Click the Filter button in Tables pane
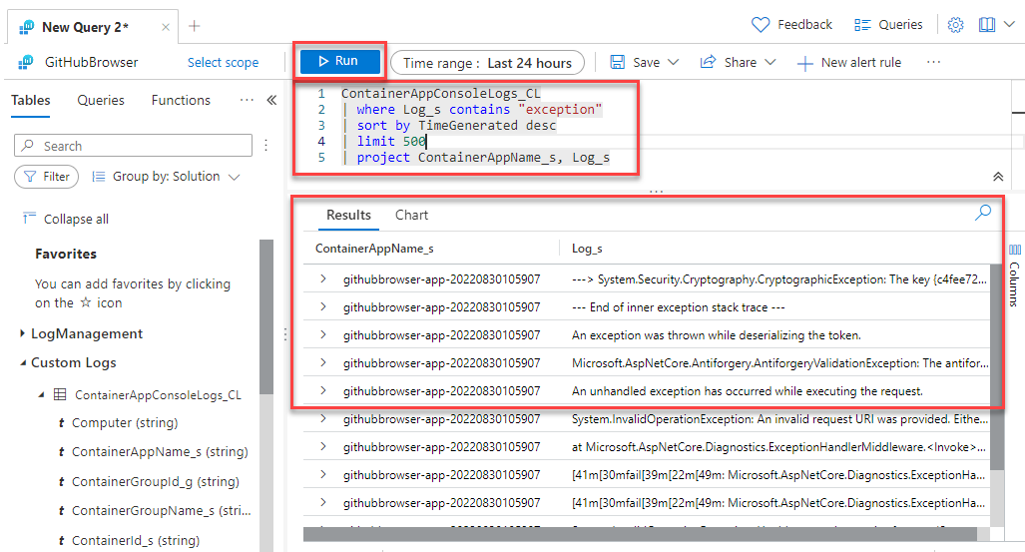This screenshot has height=552, width=1025. pyautogui.click(x=47, y=177)
